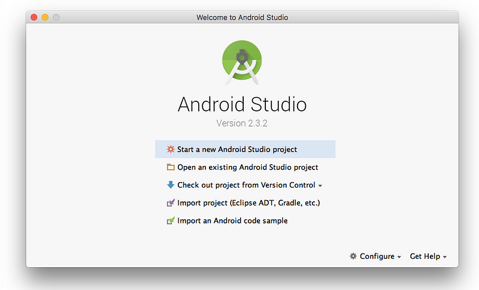The height and width of the screenshot is (290, 479).
Task: Click the Version 2.3.2 text
Action: pos(242,123)
